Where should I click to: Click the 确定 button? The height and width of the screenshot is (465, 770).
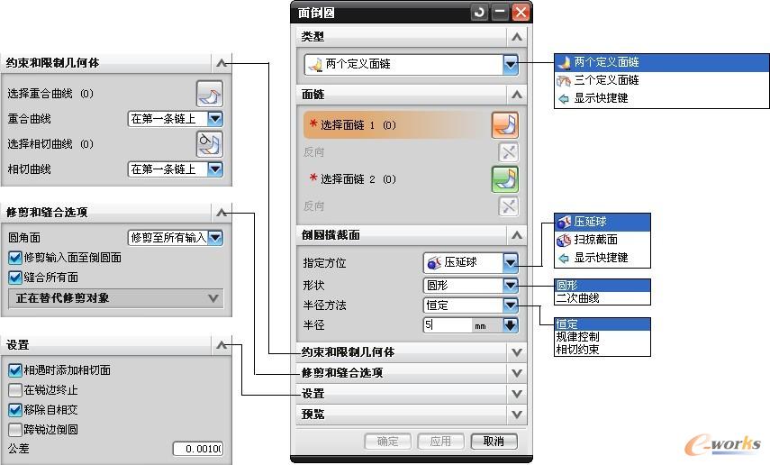[387, 442]
